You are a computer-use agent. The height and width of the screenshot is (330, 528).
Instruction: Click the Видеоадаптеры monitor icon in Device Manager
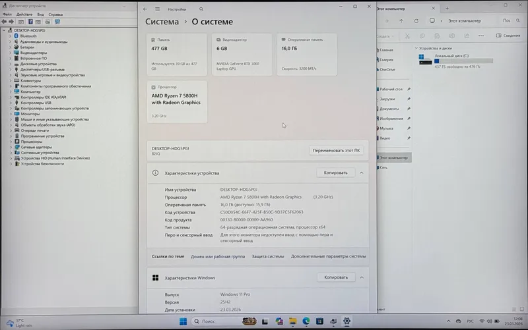click(x=16, y=53)
